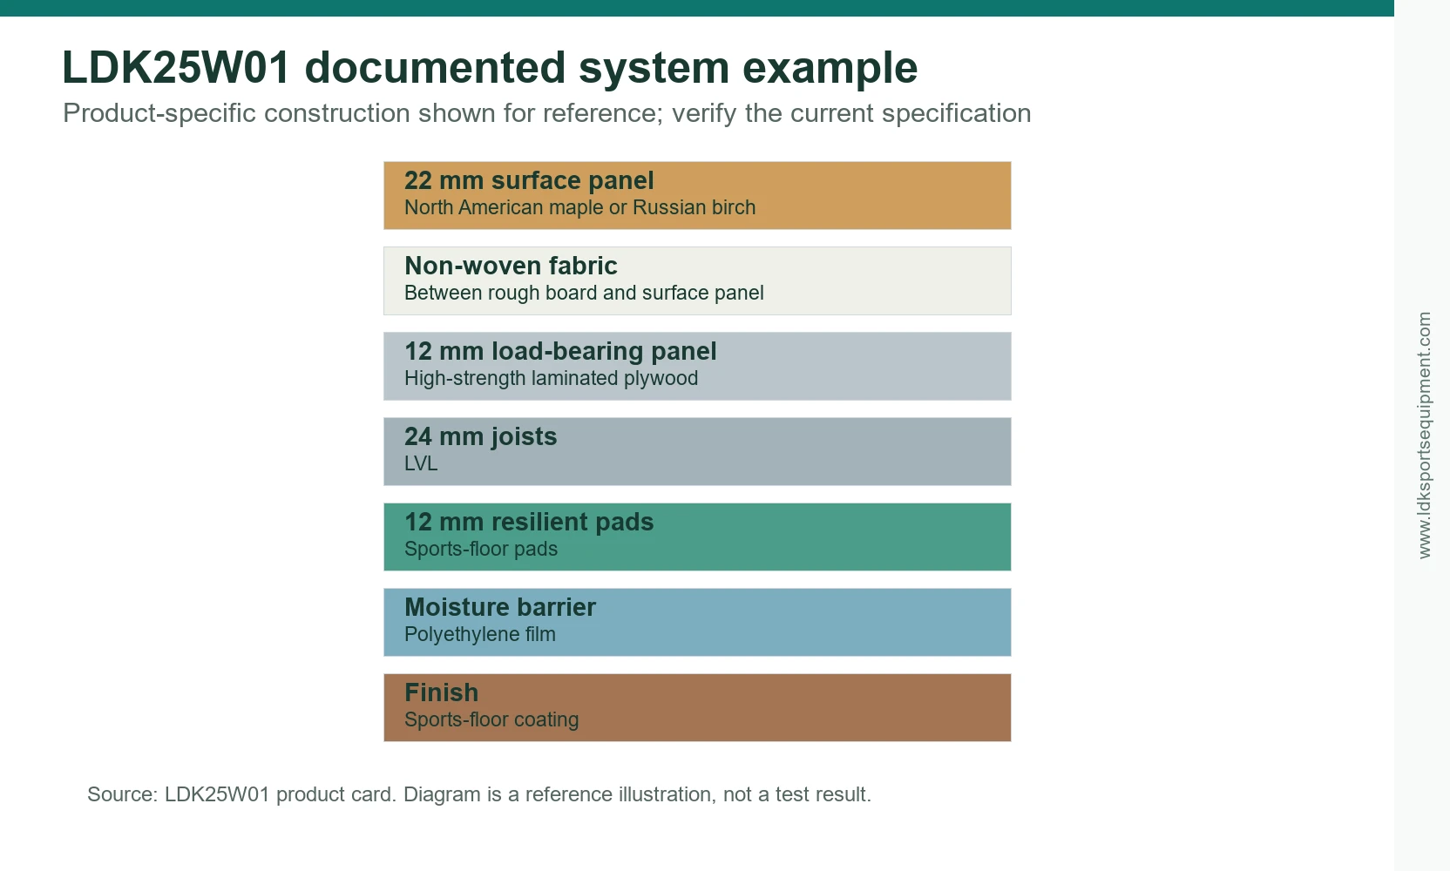Select the subtitle 'Product-specific construction shown for reference'

click(361, 113)
